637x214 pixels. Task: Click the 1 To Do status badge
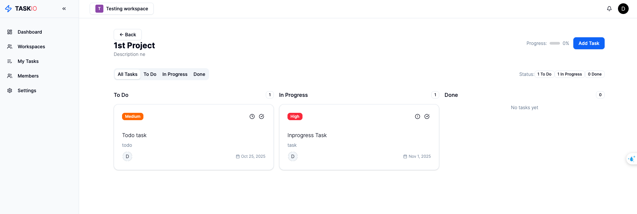[x=544, y=74]
